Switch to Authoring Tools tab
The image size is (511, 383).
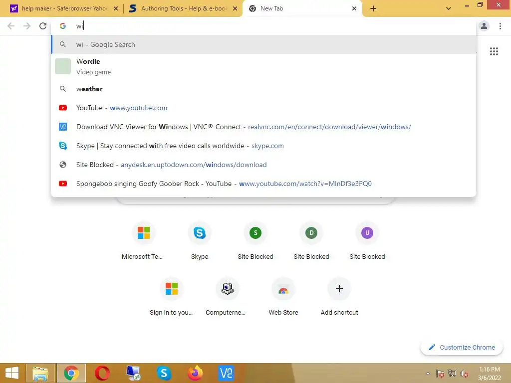[x=183, y=8]
